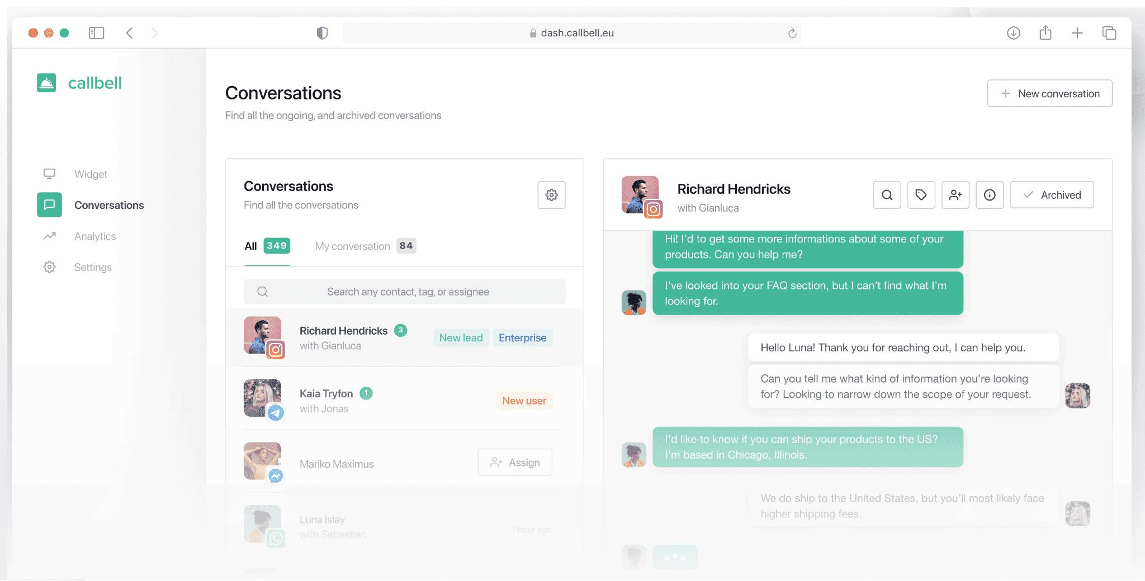Click the Enterprise tag on Richard Hendricks
This screenshot has width=1145, height=581.
(x=522, y=338)
